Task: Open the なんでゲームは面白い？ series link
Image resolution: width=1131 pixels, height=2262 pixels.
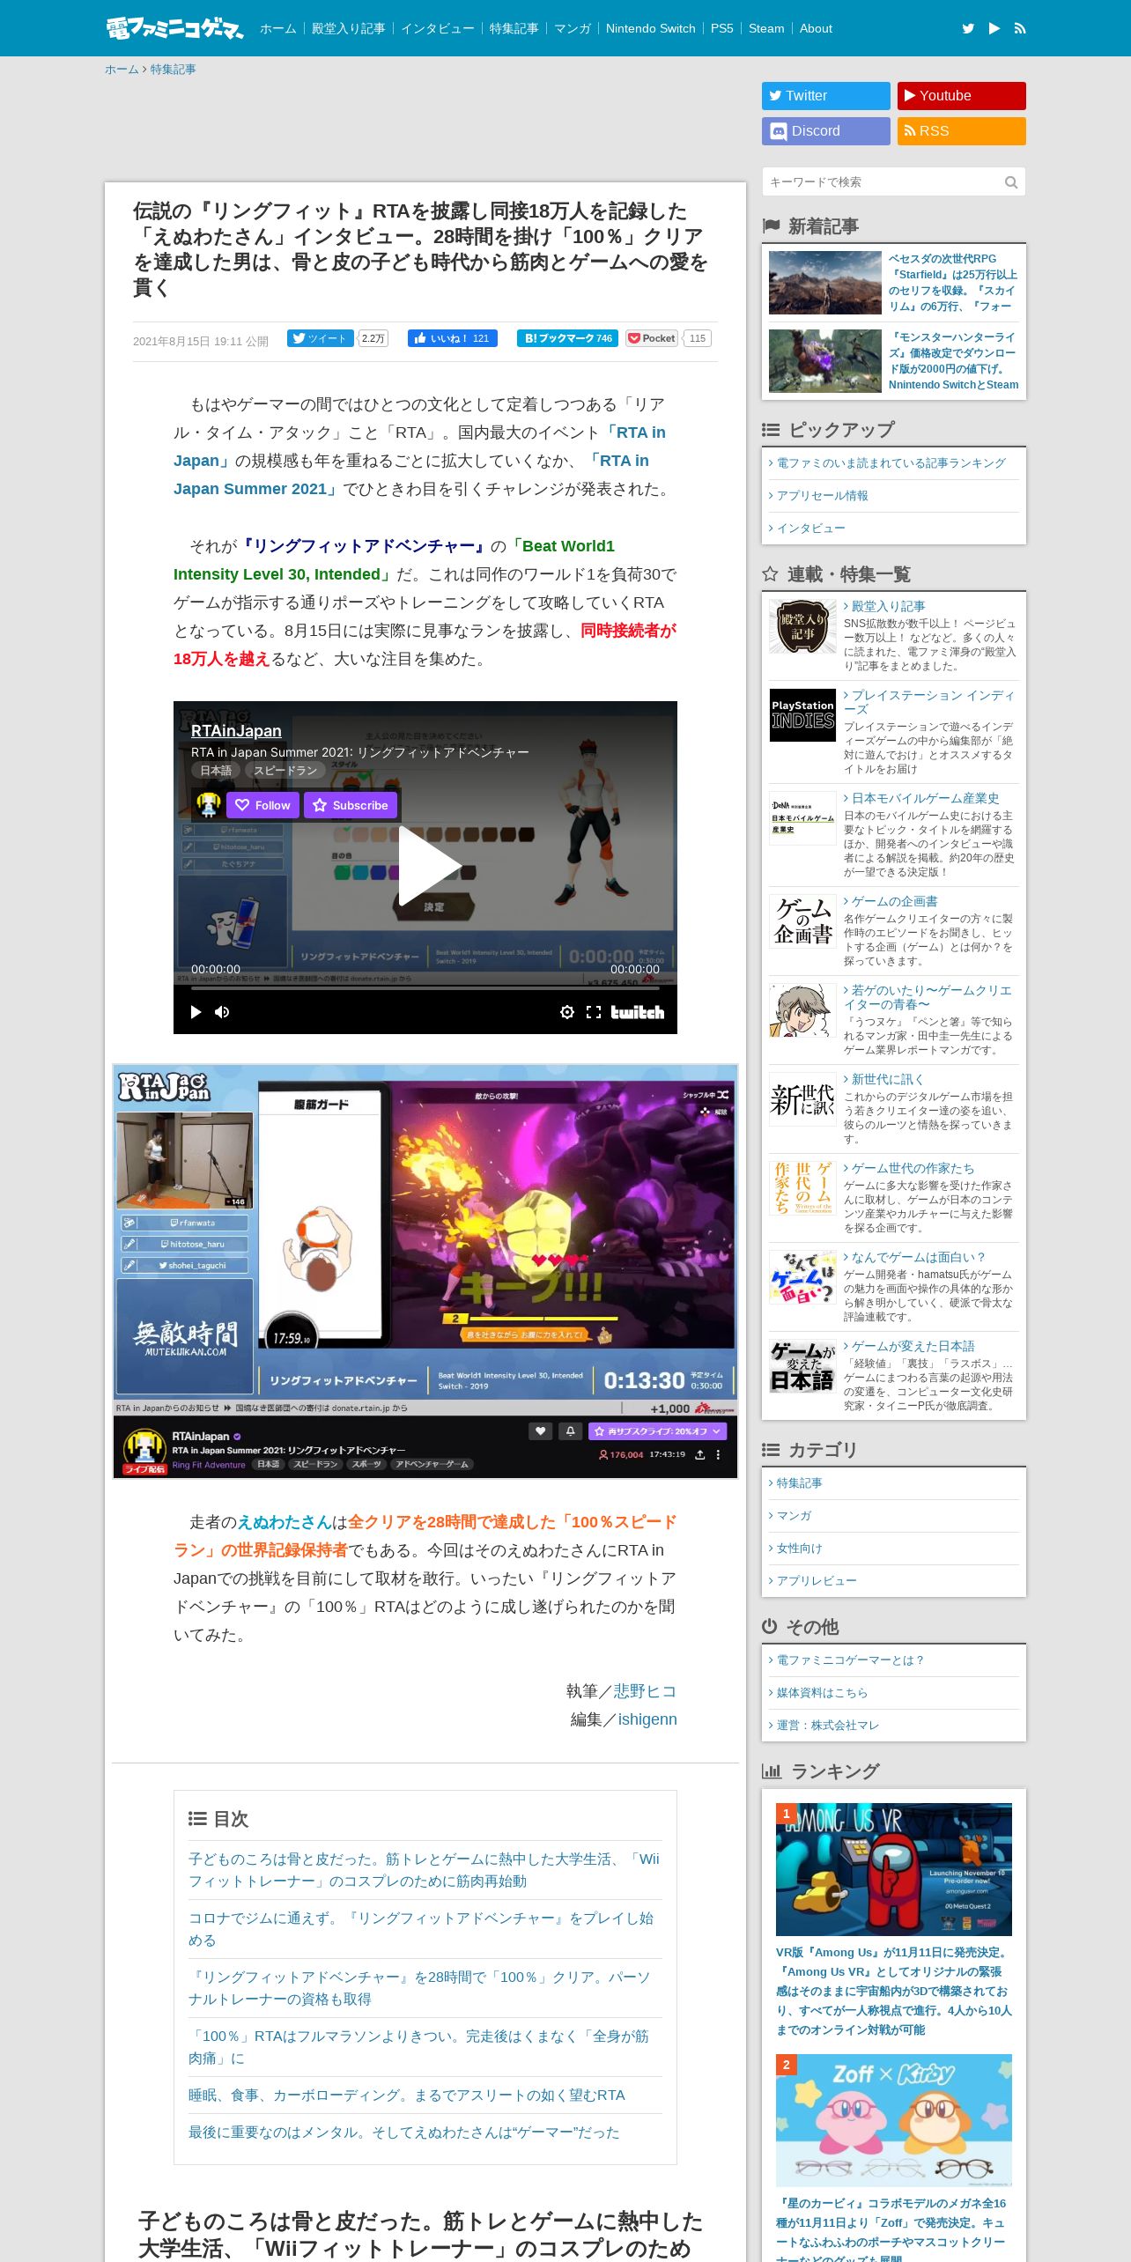Action: [x=918, y=1257]
